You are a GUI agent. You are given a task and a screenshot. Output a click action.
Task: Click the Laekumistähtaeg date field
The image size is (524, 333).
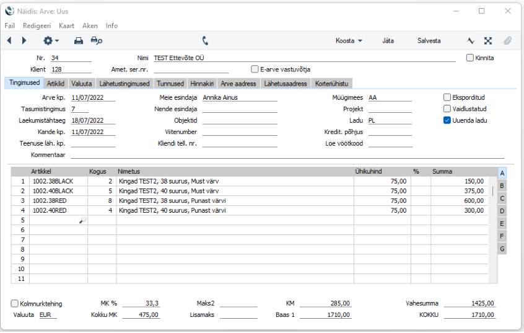tap(93, 120)
